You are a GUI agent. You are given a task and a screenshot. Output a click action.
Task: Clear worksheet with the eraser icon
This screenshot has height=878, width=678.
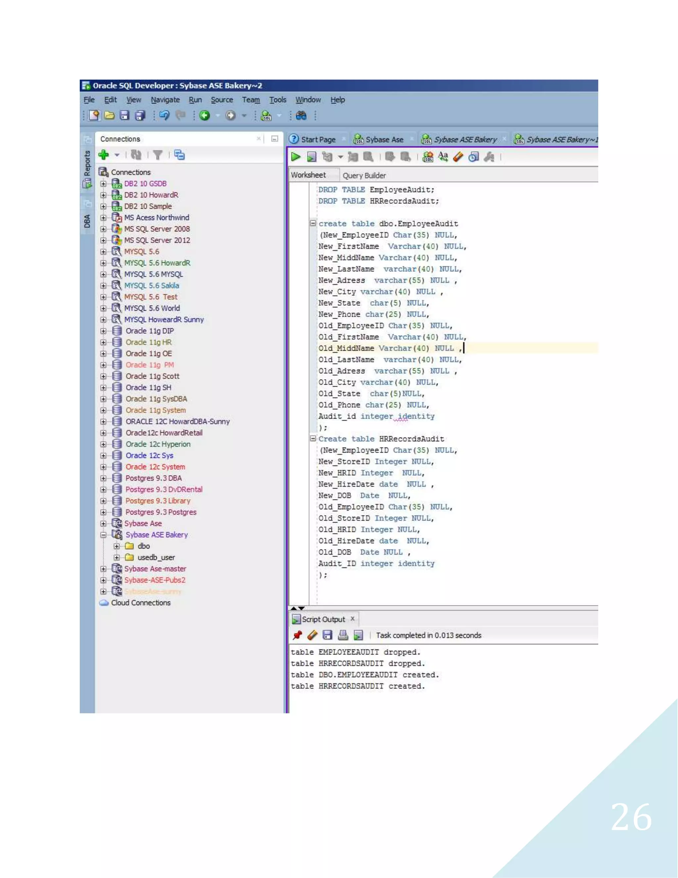point(458,156)
